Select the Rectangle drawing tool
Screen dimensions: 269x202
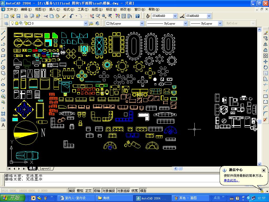coord(3,56)
